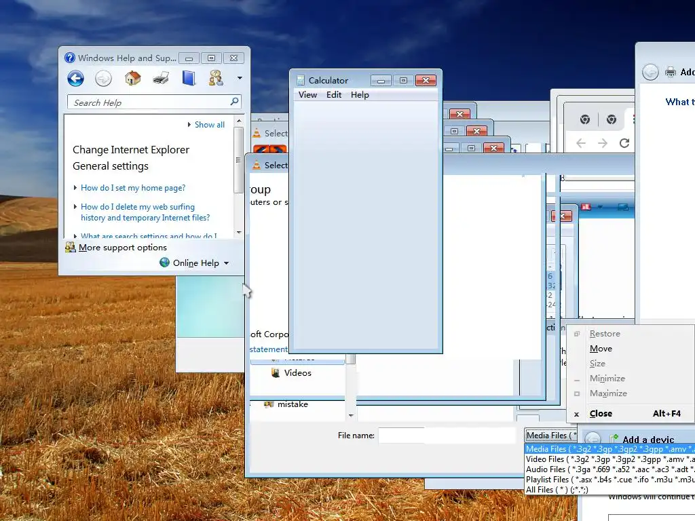Click Chrome's back arrow button

(x=581, y=143)
